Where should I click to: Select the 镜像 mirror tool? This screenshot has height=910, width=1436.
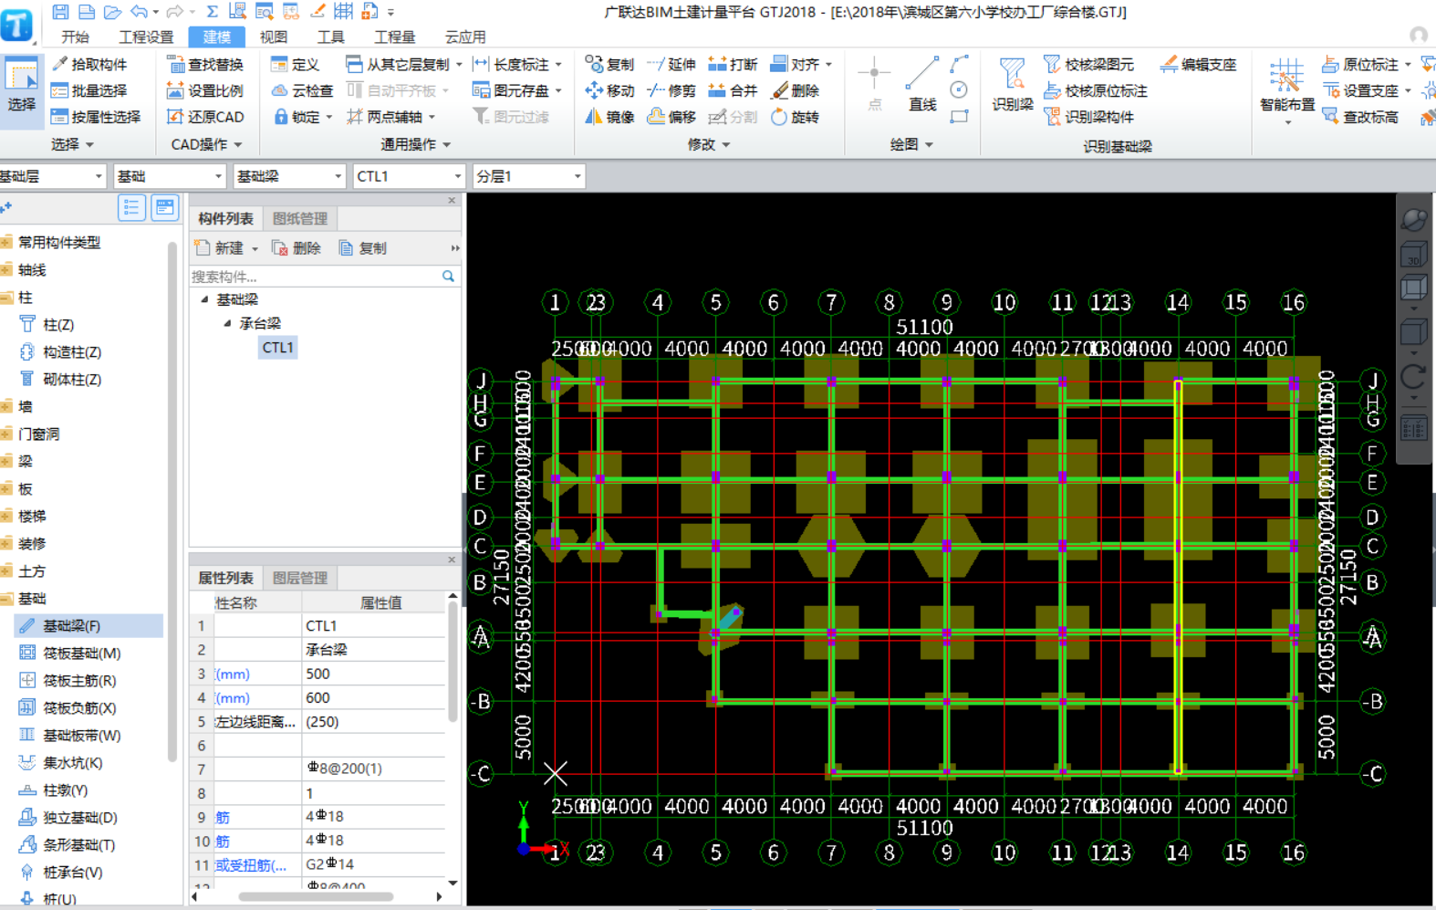click(x=609, y=117)
